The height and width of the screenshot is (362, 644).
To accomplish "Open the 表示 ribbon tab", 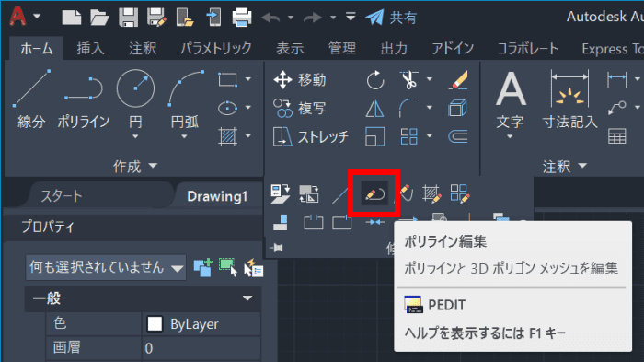I will [290, 49].
